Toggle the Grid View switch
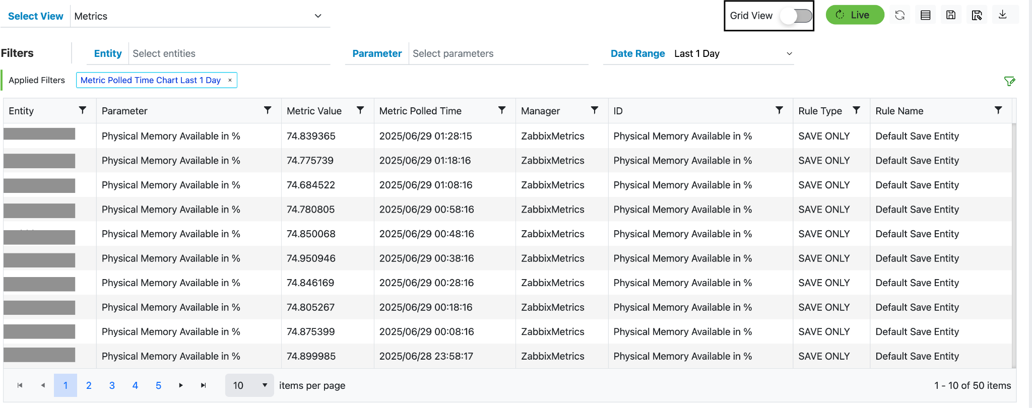Image resolution: width=1032 pixels, height=408 pixels. pos(796,16)
